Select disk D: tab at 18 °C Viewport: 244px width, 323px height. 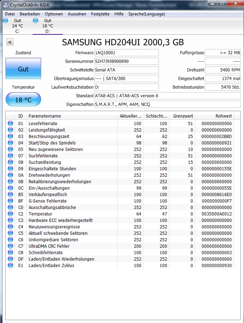coord(48,26)
